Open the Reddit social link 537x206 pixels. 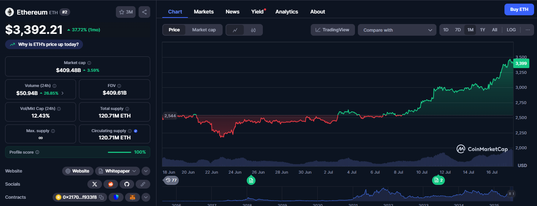coord(111,184)
